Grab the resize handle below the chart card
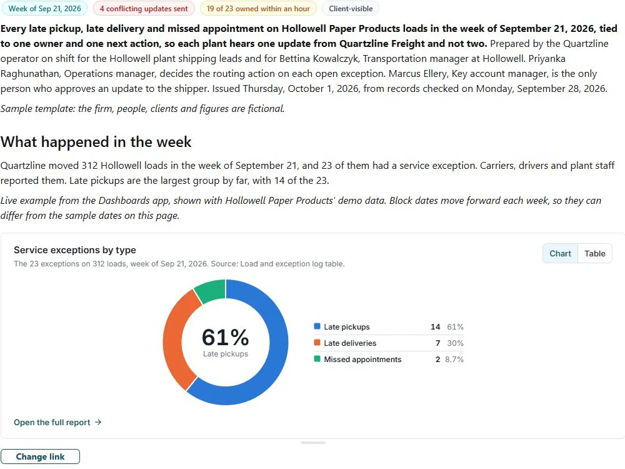 313,443
